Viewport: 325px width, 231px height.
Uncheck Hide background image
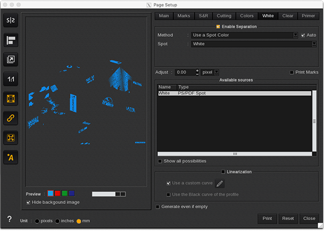(28, 202)
